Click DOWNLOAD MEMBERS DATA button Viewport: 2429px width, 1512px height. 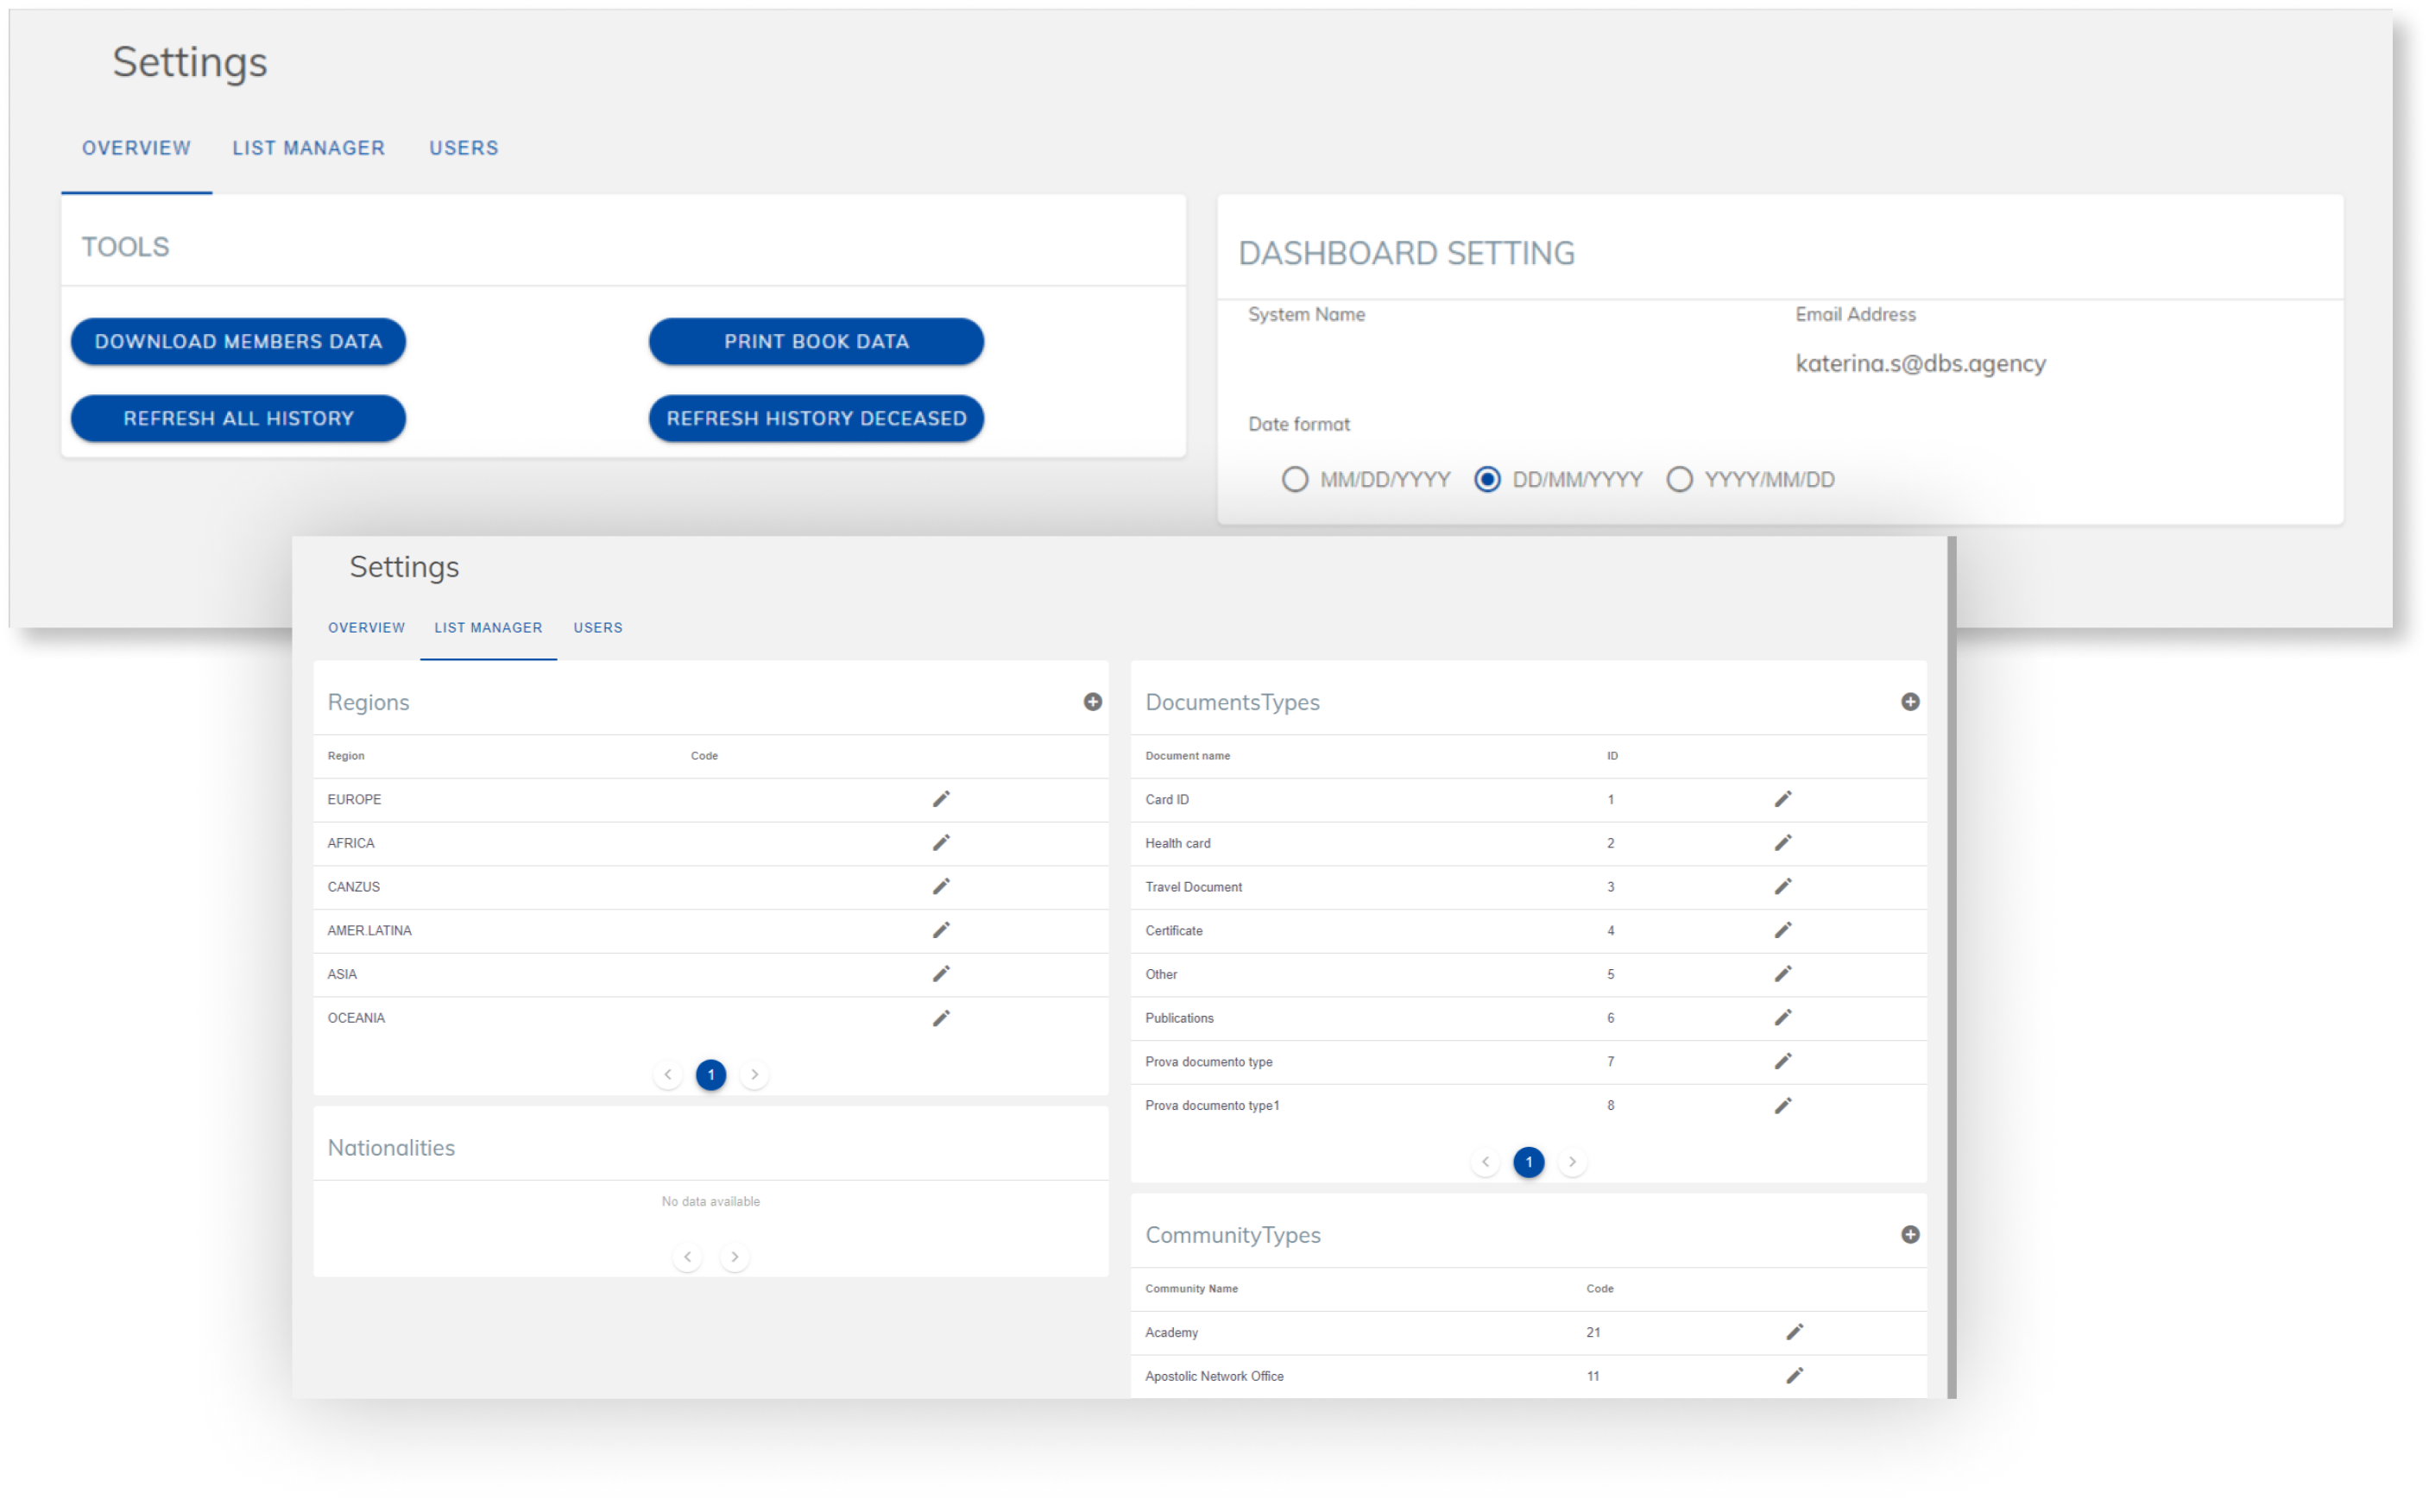tap(238, 341)
